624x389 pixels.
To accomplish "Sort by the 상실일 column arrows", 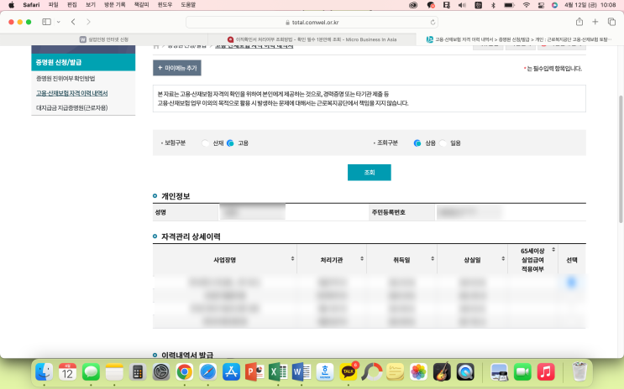I will coord(503,259).
